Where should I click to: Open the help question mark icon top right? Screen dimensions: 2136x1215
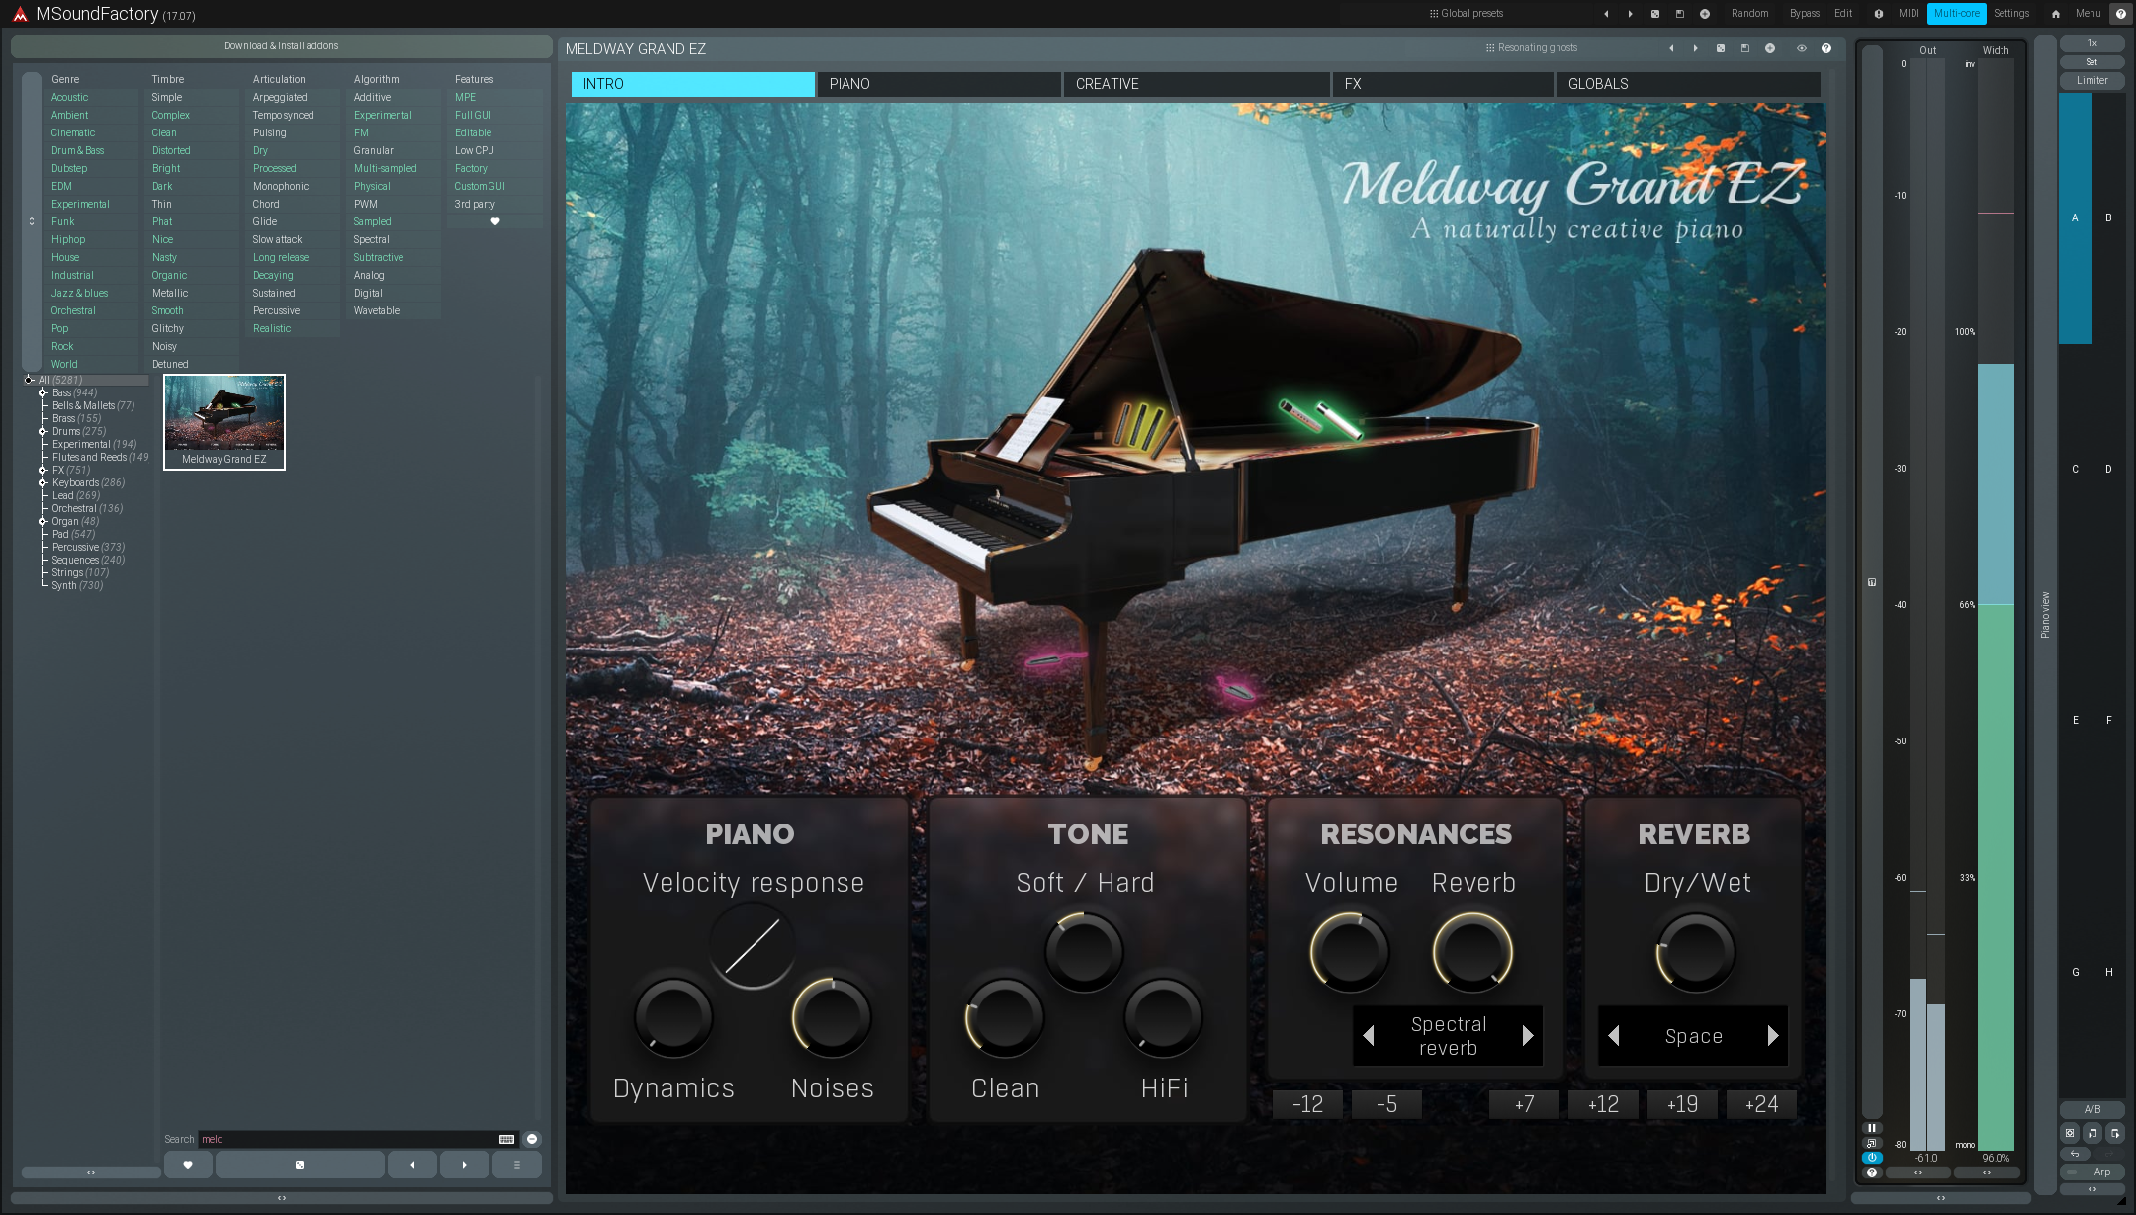2121,14
